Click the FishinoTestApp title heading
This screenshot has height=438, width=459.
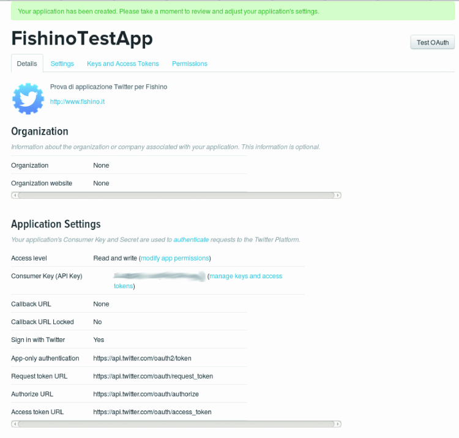click(x=82, y=39)
